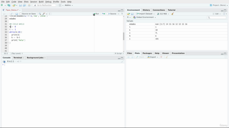Click the editor vertical scrollbar thumb
229x128 pixels.
coord(123,36)
